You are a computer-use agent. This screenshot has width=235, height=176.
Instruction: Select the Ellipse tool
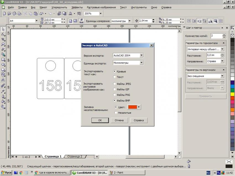3,65
